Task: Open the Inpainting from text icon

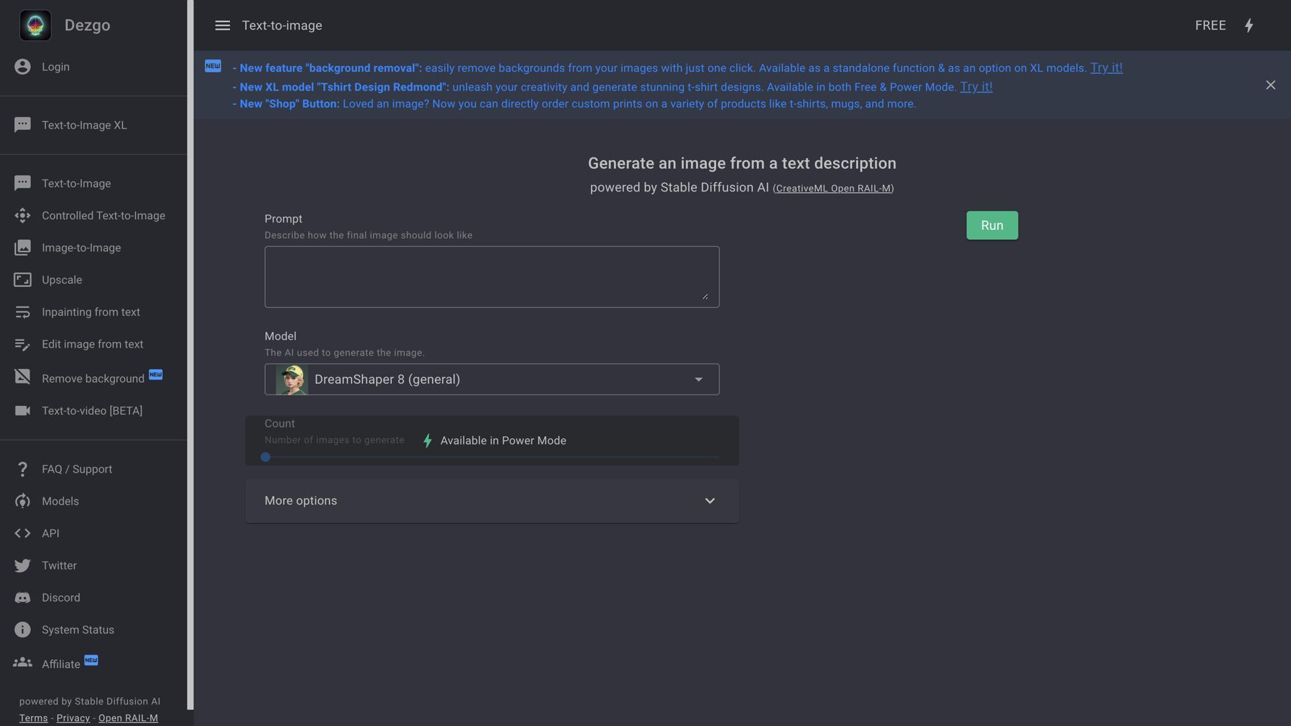Action: pyautogui.click(x=22, y=312)
